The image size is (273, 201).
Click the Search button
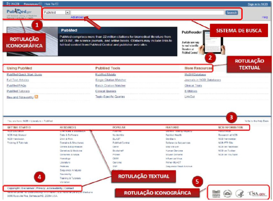[231, 13]
